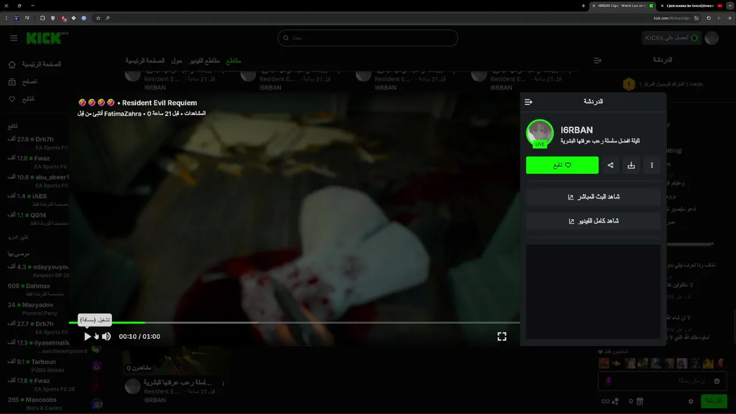Viewport: 736px width, 414px height.
Task: Open the browser three-dot menu
Action: [6, 18]
